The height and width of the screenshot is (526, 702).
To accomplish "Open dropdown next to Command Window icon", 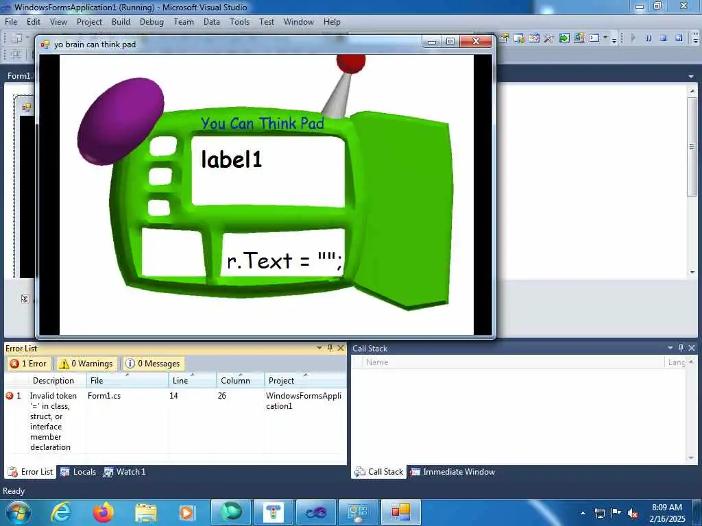I will point(605,38).
